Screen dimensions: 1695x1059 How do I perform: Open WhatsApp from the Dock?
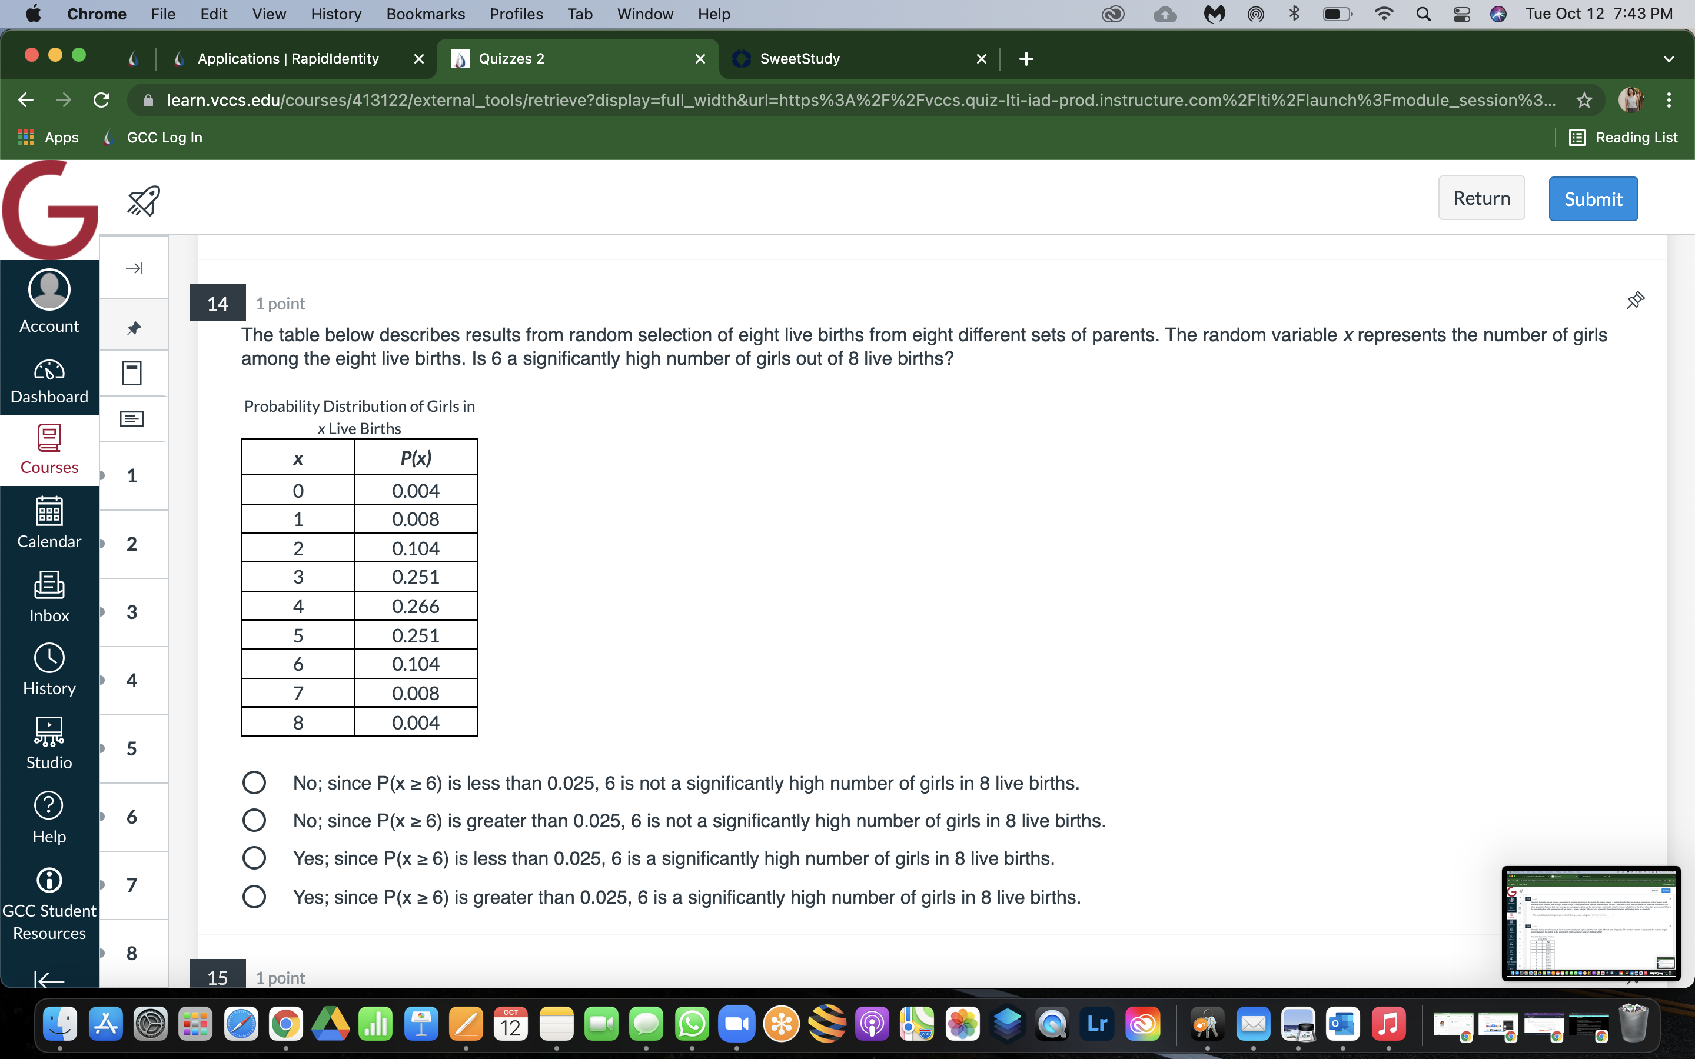coord(692,1025)
